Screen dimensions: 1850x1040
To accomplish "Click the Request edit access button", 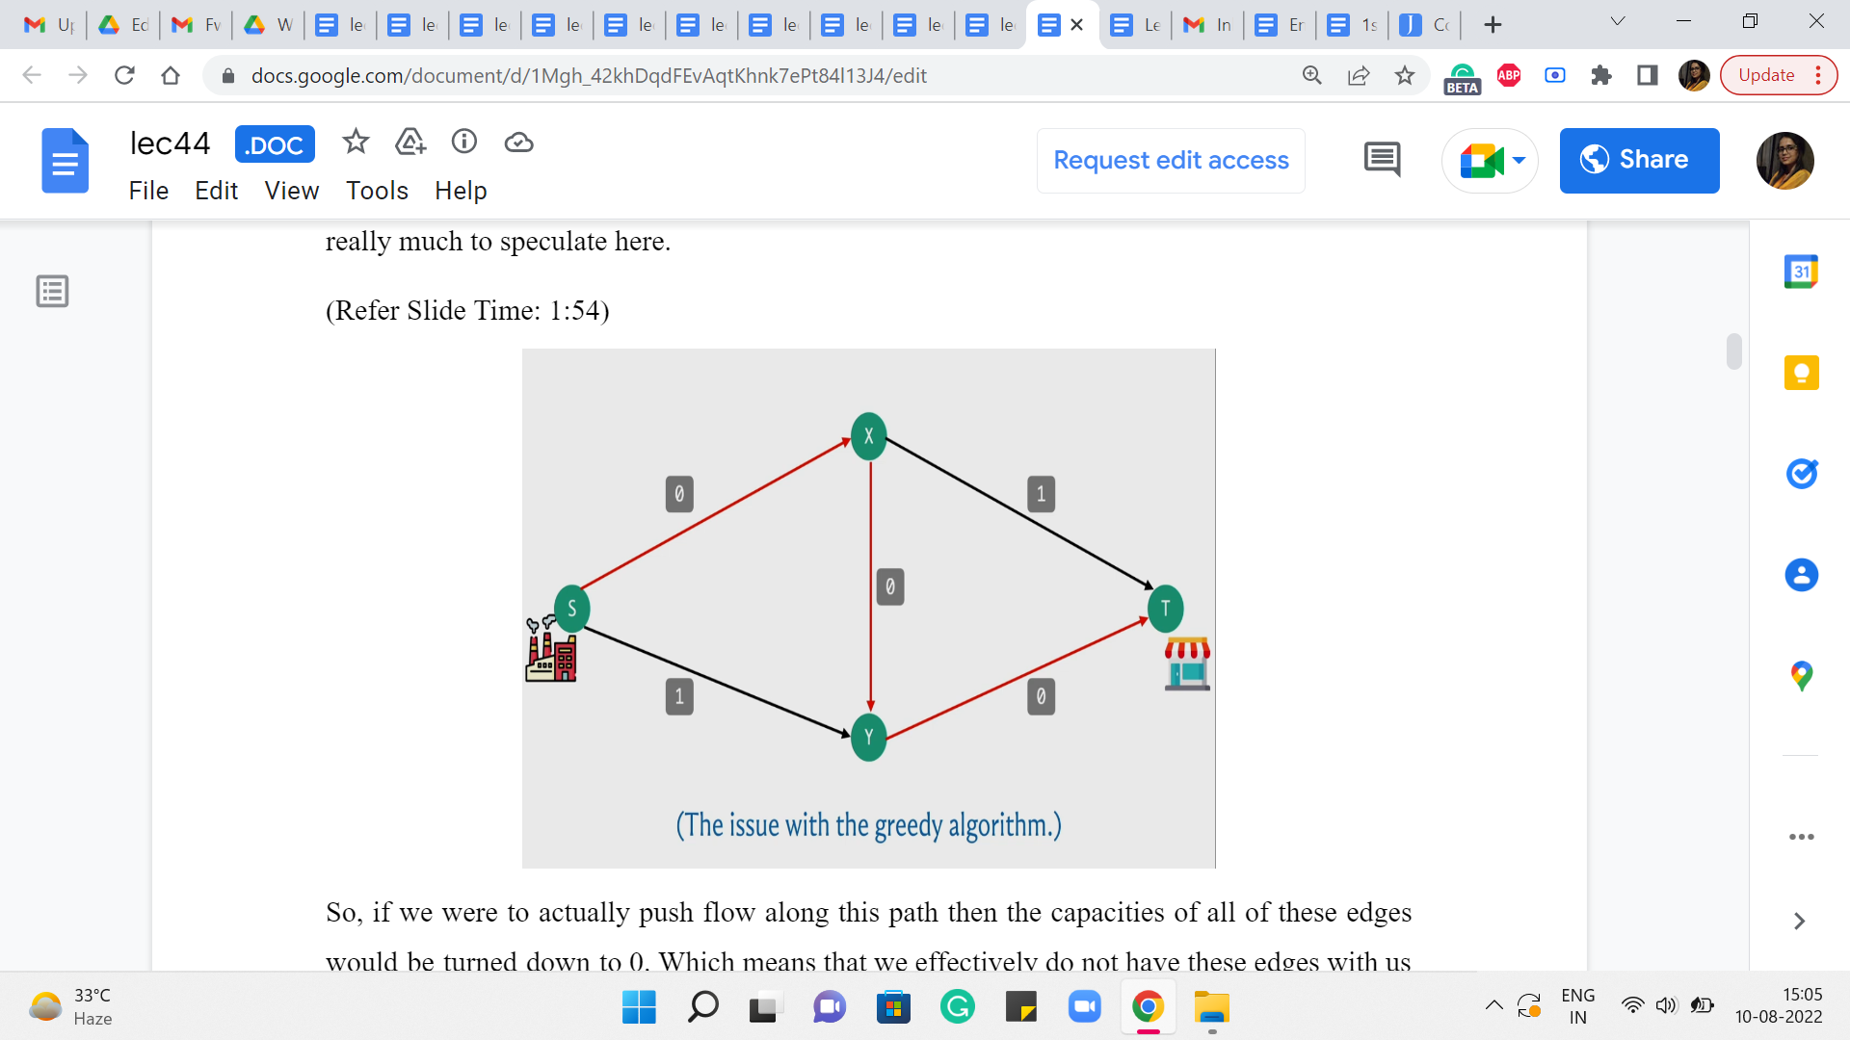I will (x=1171, y=160).
